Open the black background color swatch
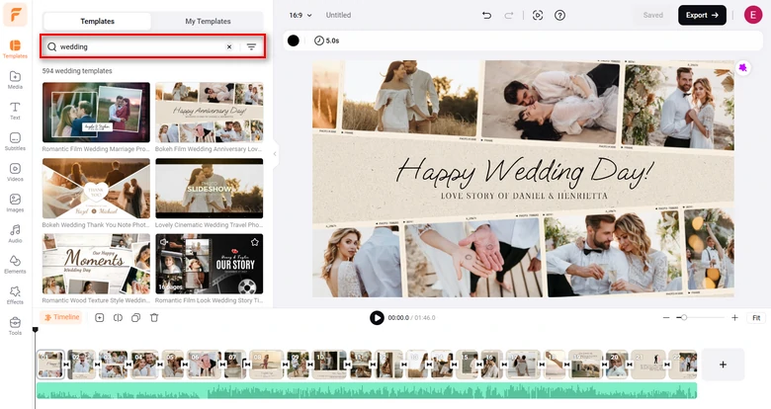This screenshot has width=771, height=409. click(x=293, y=41)
